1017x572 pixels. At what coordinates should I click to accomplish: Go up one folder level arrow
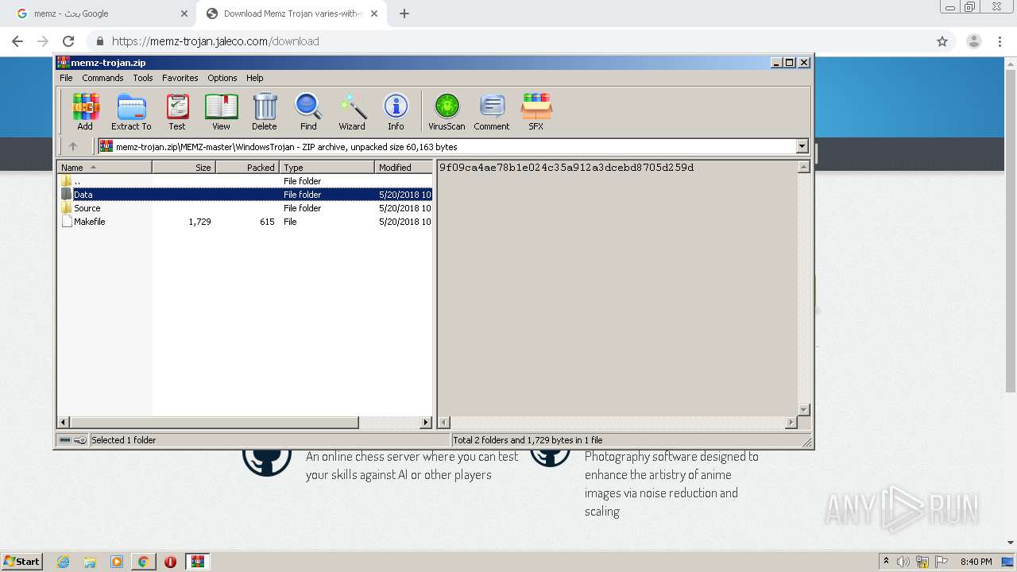coord(73,146)
